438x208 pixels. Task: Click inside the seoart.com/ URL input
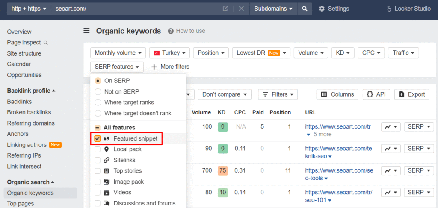[x=136, y=9]
